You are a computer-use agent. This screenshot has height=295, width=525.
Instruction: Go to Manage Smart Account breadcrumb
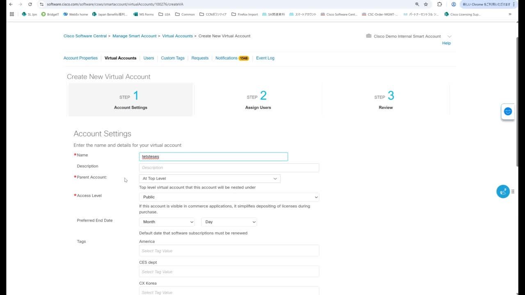135,36
